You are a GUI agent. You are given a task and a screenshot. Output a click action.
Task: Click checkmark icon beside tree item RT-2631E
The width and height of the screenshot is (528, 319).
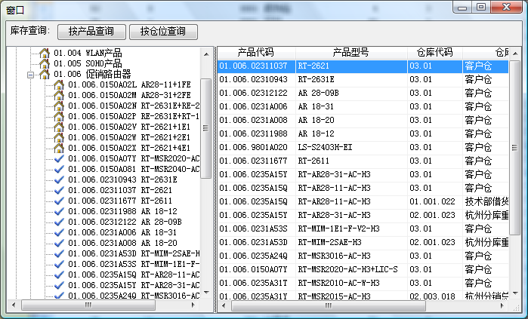pos(59,179)
